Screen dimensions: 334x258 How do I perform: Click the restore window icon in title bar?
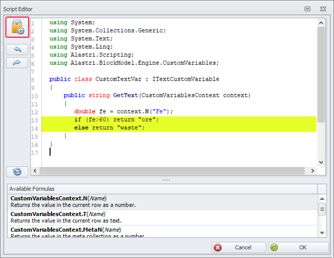(x=308, y=9)
